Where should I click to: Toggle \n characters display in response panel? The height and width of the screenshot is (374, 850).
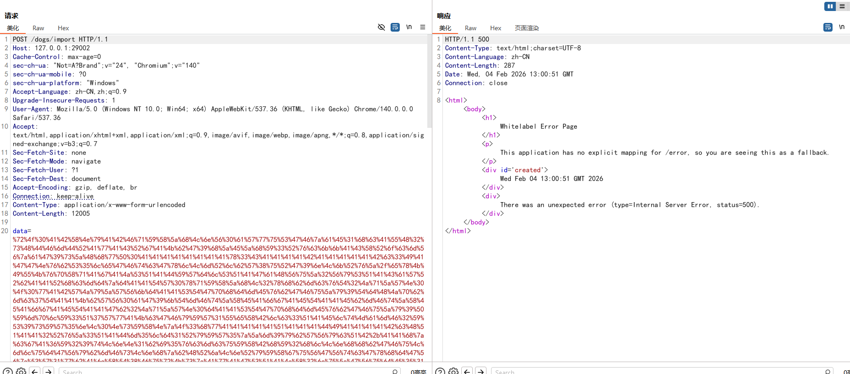842,27
